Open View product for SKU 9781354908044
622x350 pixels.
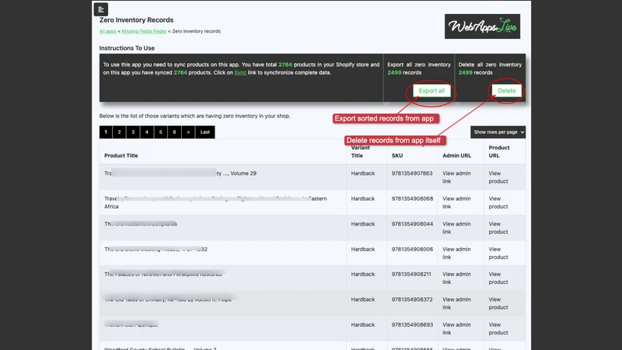tap(498, 228)
